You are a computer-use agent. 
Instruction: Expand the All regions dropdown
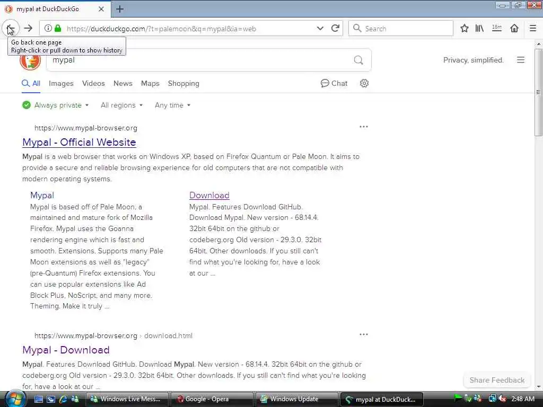pyautogui.click(x=121, y=105)
